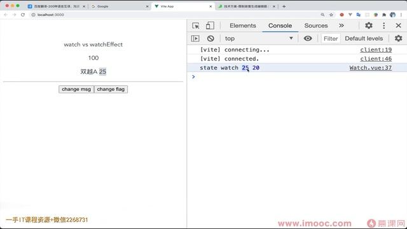Clear console with the ban icon
407x229 pixels.
[x=210, y=38]
